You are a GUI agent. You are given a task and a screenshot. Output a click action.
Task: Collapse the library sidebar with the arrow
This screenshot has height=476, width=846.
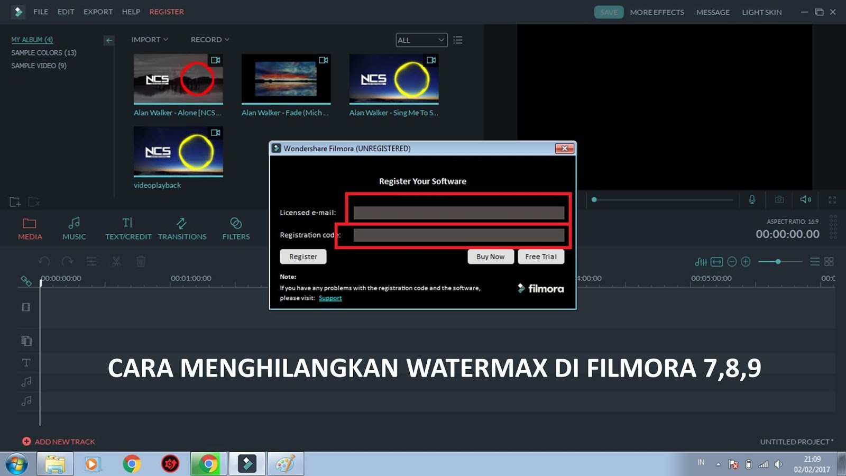pyautogui.click(x=109, y=40)
